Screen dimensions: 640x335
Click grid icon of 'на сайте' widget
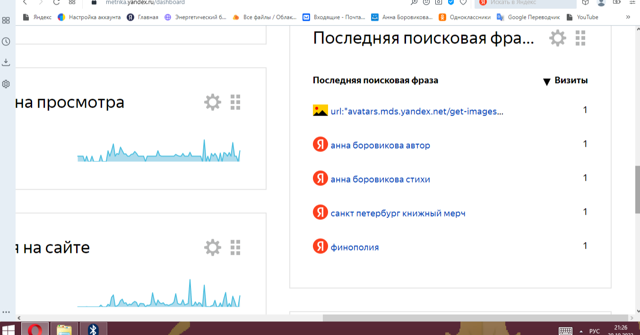(235, 247)
